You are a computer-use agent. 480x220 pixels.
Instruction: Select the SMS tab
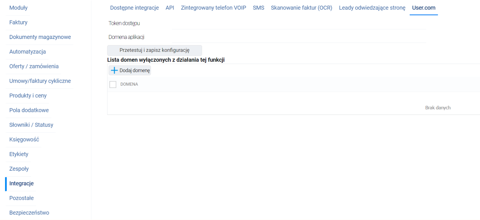pyautogui.click(x=259, y=8)
